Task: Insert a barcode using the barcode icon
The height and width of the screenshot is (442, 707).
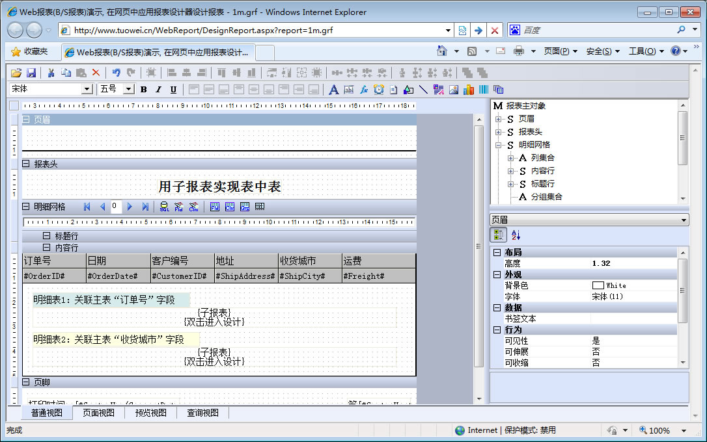Action: (484, 90)
